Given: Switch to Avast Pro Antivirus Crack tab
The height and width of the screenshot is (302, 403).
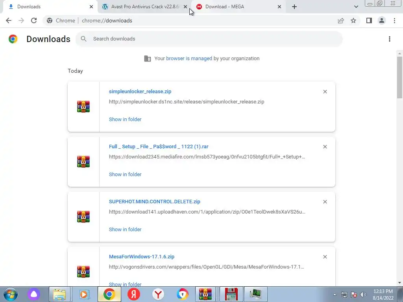Looking at the screenshot, I should click(145, 7).
